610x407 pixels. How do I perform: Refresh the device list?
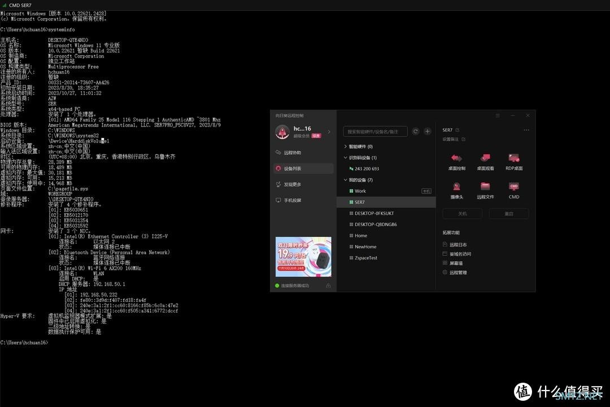coord(416,131)
